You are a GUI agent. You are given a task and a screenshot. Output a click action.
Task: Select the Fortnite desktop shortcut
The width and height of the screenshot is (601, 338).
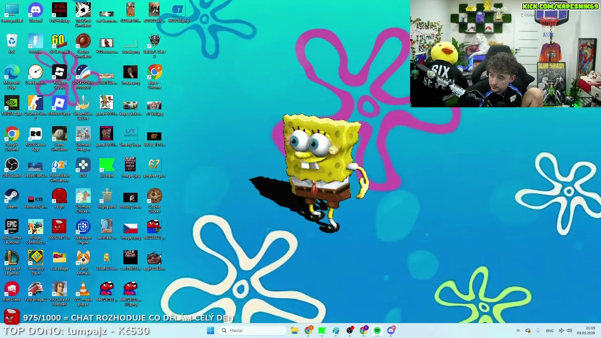tap(35, 44)
